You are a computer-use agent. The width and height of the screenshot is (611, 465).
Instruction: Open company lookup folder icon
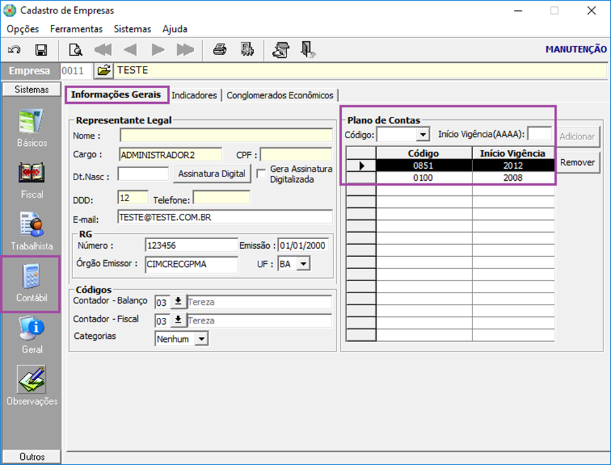pyautogui.click(x=104, y=70)
